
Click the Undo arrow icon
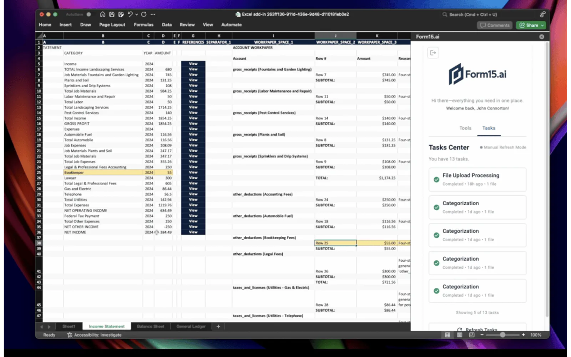coord(130,14)
